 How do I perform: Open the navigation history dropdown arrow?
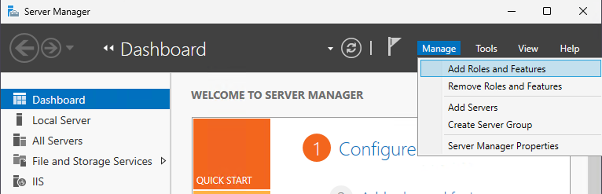[70, 47]
